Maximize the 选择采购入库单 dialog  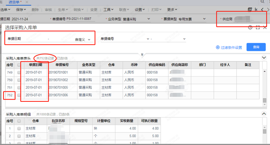pos(258,27)
